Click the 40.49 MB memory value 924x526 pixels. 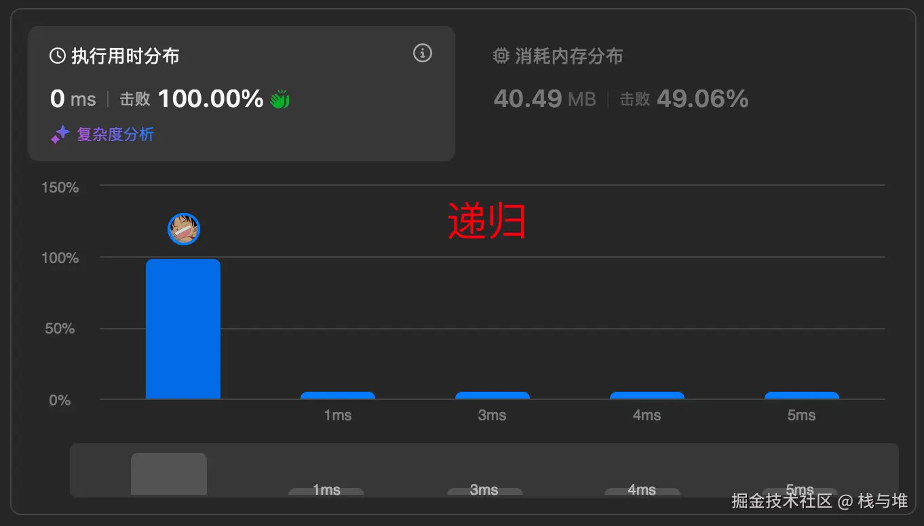[545, 99]
